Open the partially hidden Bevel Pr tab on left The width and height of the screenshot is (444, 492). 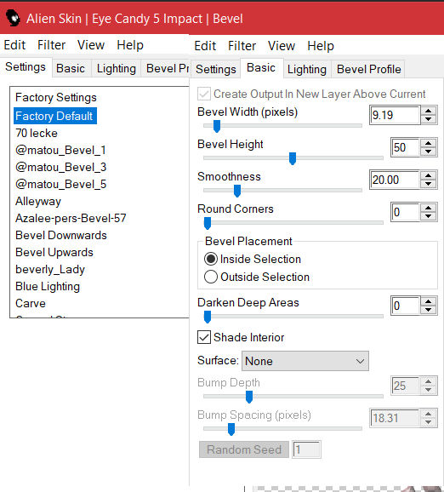click(166, 68)
